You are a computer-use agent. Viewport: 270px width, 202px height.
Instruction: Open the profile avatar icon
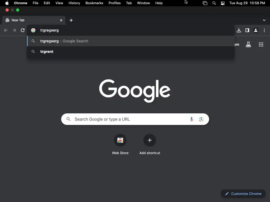pyautogui.click(x=256, y=31)
